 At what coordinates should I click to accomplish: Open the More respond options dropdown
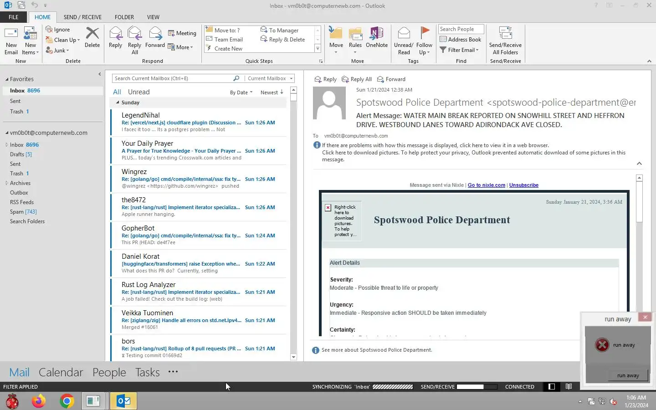[180, 47]
